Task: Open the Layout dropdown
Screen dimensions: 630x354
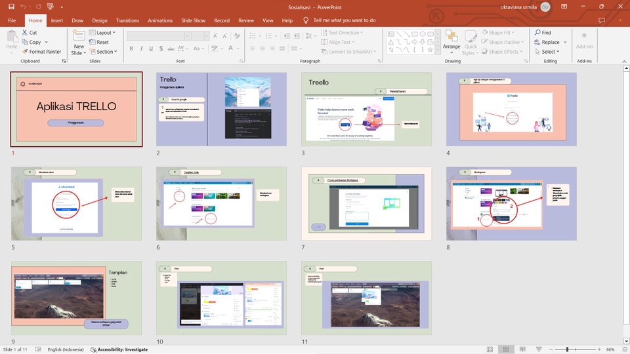Action: coord(102,33)
